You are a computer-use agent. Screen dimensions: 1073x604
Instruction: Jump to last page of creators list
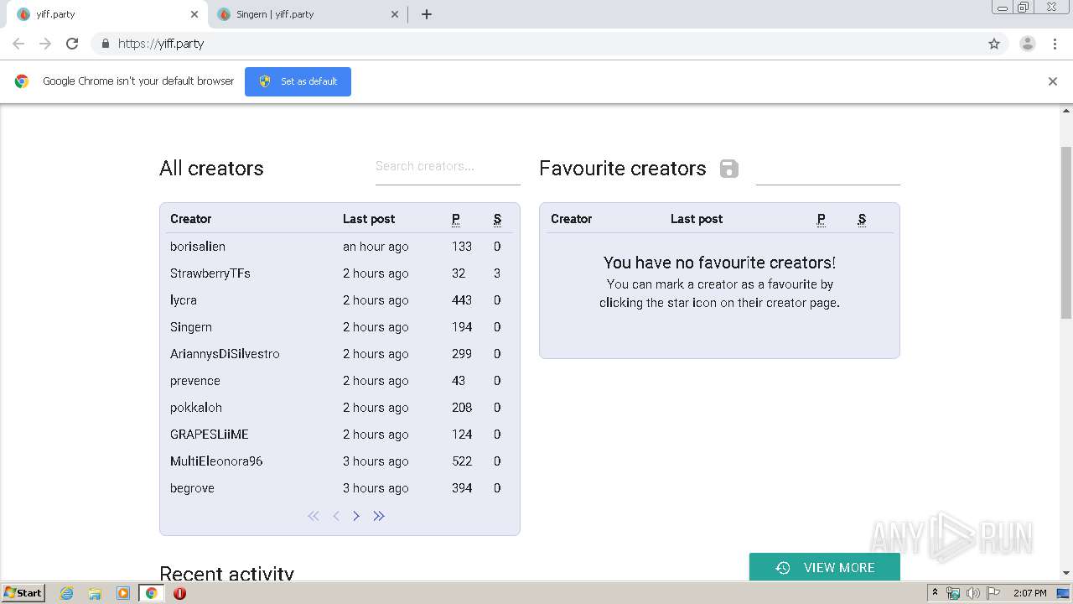[379, 516]
